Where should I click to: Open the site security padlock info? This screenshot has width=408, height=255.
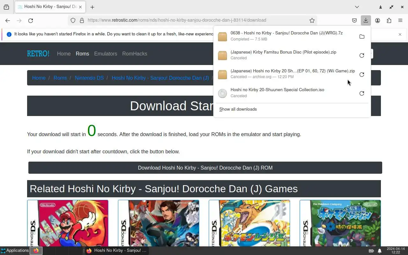[82, 20]
